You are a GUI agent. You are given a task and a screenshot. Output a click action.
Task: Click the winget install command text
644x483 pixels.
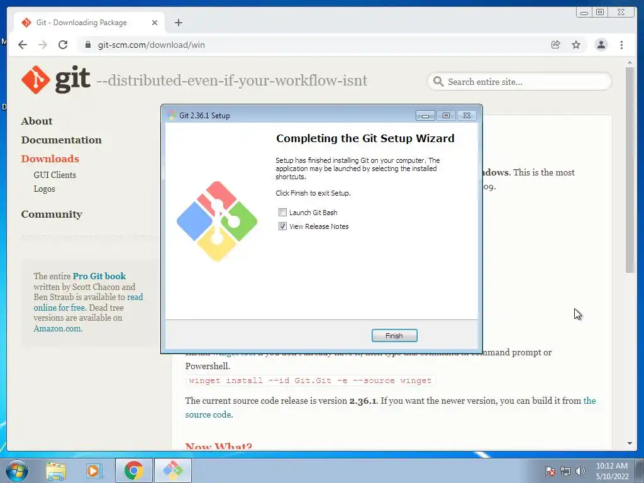[x=310, y=380]
